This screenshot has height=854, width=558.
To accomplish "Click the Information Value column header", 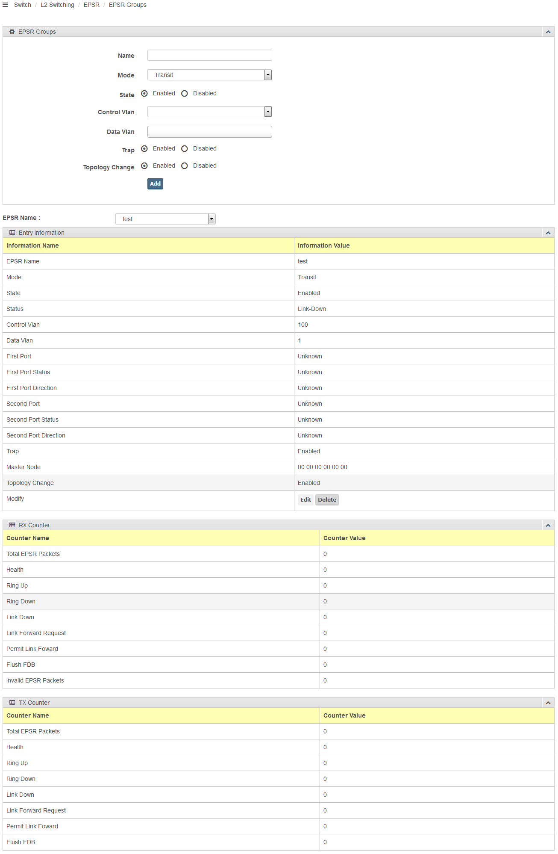I will coord(424,245).
